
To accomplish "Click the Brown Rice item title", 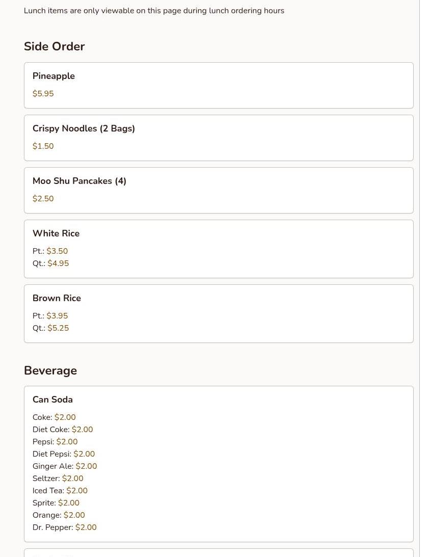I will [x=57, y=298].
